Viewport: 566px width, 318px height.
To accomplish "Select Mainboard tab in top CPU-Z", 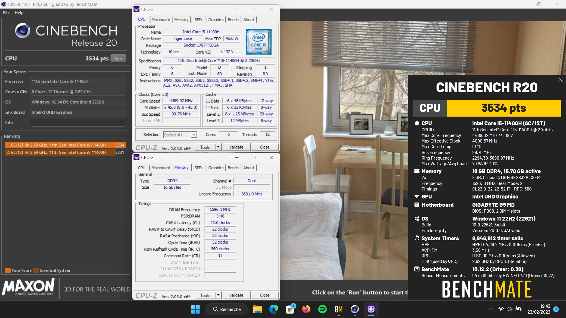I will coord(161,19).
